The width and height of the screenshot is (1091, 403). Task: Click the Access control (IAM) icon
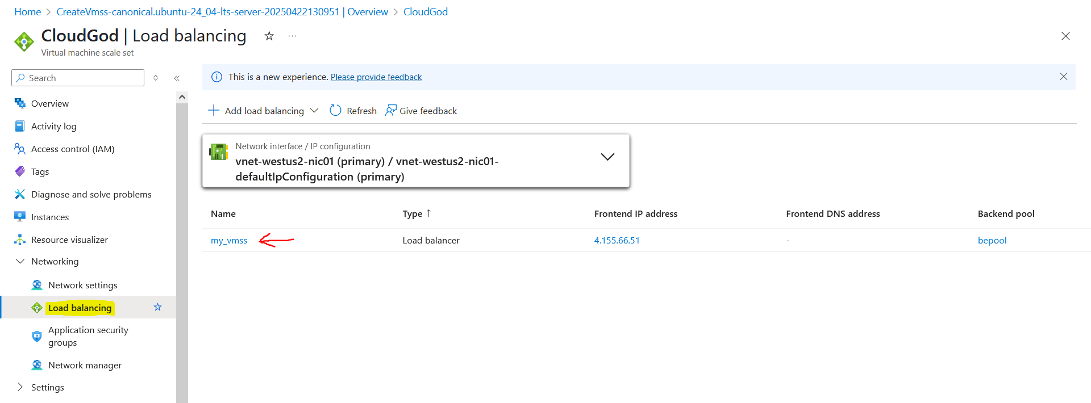pos(20,149)
